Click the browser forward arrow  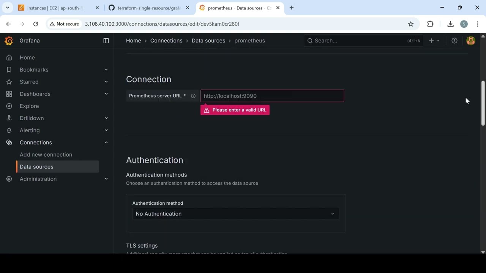[22, 24]
